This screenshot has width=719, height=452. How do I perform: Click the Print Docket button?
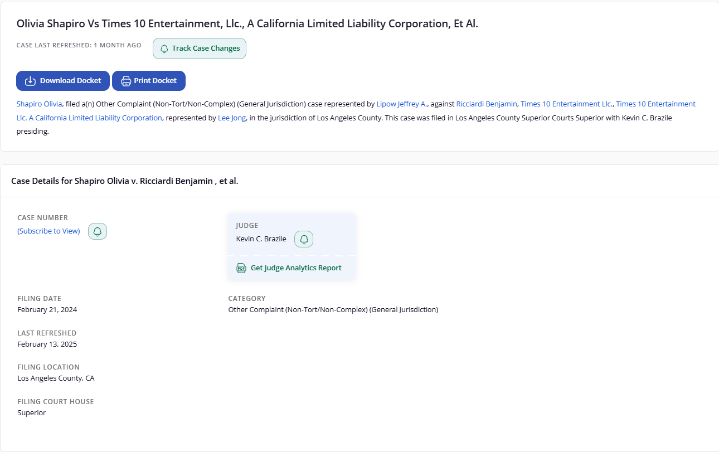click(x=149, y=81)
